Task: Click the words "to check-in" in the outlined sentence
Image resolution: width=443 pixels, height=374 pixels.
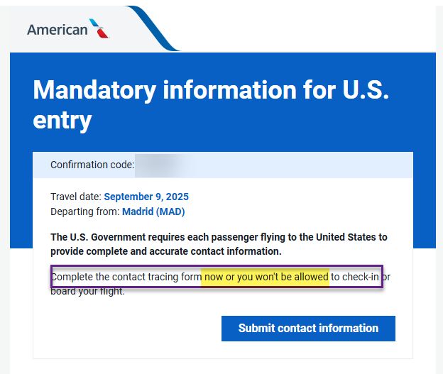Action: click(355, 277)
